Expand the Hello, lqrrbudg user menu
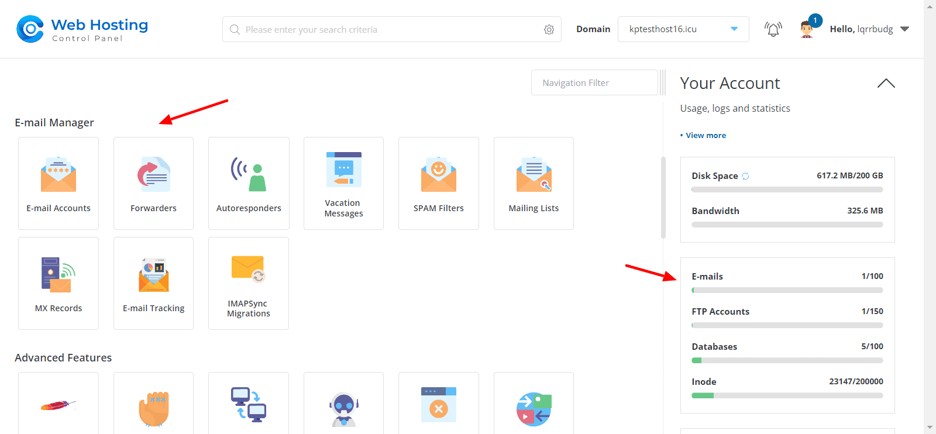 click(x=869, y=29)
